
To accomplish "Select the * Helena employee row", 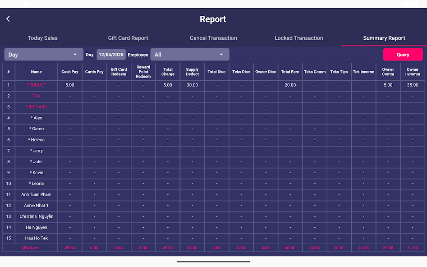I will pos(36,140).
